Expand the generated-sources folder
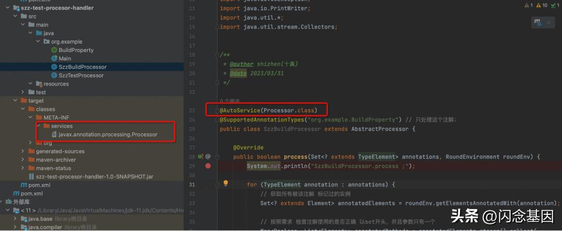The height and width of the screenshot is (231, 562). pyautogui.click(x=22, y=151)
